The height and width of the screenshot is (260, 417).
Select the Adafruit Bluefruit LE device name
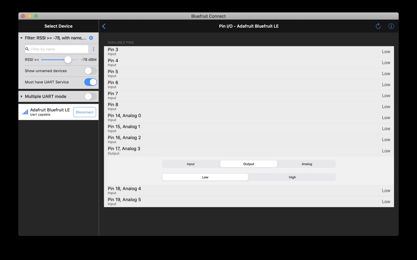[50, 110]
